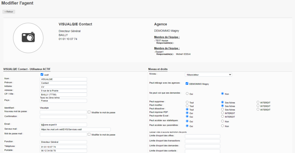Select Non for Peut accéder aux statistiques

click(222, 121)
